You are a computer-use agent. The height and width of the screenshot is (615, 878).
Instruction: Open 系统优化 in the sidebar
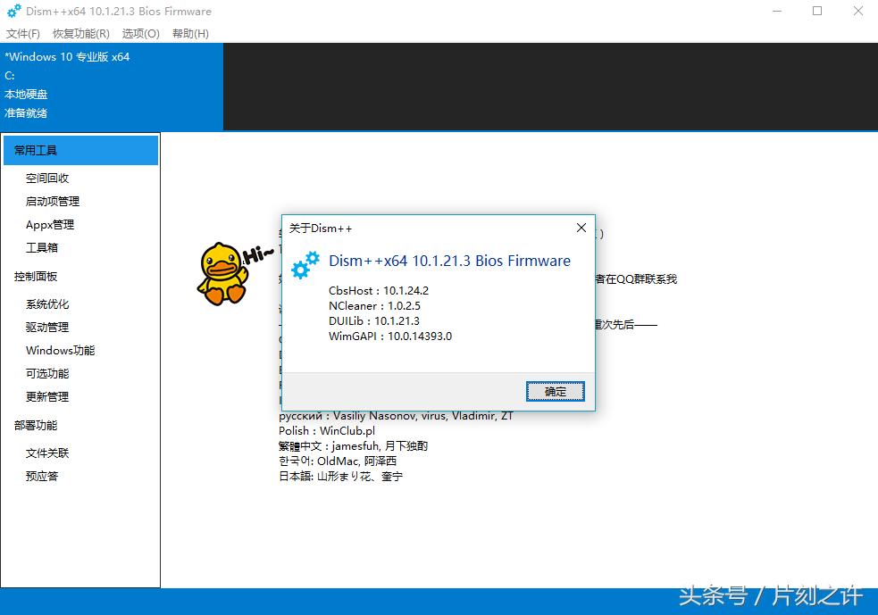point(47,304)
